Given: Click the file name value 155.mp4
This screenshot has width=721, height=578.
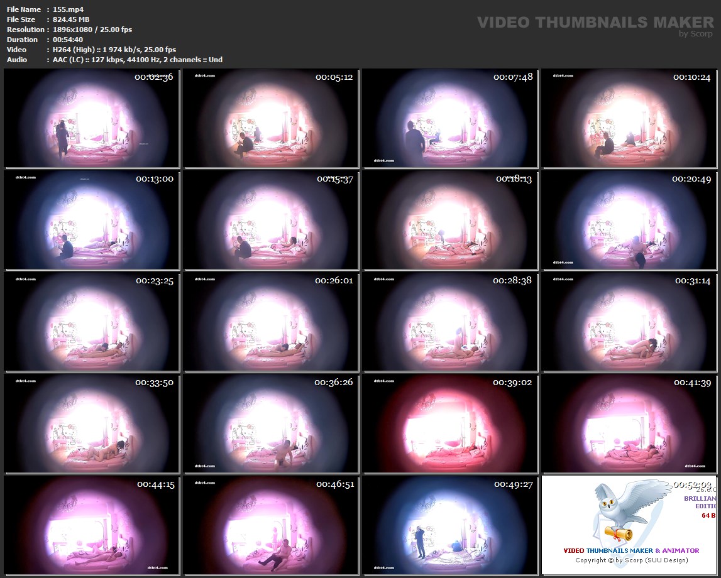Looking at the screenshot, I should pos(68,9).
